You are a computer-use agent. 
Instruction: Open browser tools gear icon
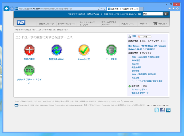point(177,9)
